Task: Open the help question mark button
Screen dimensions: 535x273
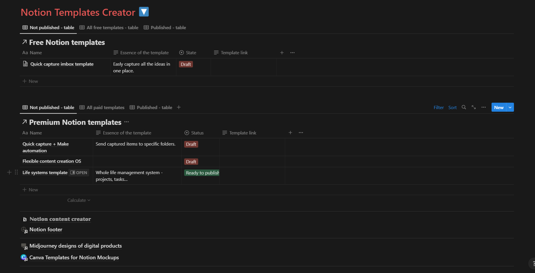Action: pyautogui.click(x=532, y=263)
